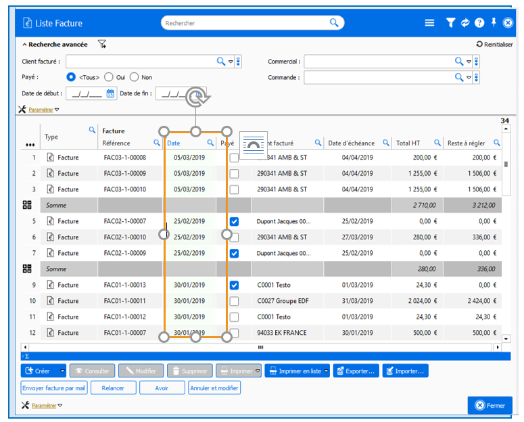Pin the window with the pin icon
524x422 pixels.
pyautogui.click(x=494, y=23)
